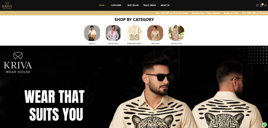Open the About Us menu item
268x128 pixels.
165,5
